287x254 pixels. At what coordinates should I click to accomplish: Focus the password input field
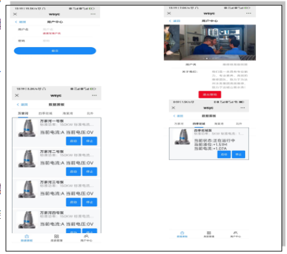tap(67, 41)
